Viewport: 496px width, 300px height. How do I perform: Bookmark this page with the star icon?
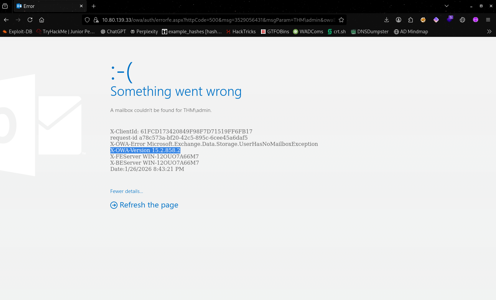click(341, 20)
